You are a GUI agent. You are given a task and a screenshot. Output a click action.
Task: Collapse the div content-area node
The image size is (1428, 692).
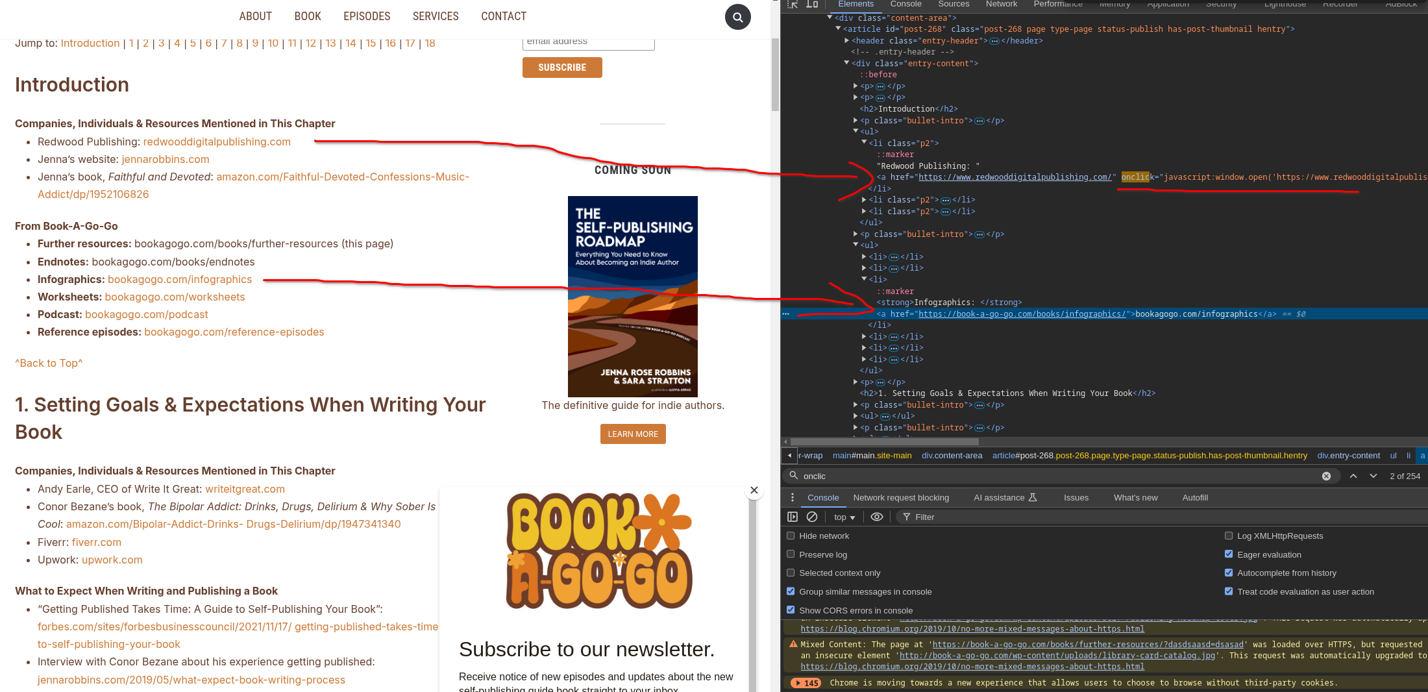[830, 18]
